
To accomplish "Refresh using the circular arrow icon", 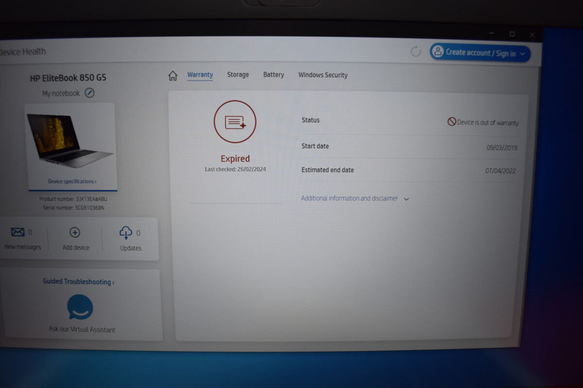I will [416, 51].
